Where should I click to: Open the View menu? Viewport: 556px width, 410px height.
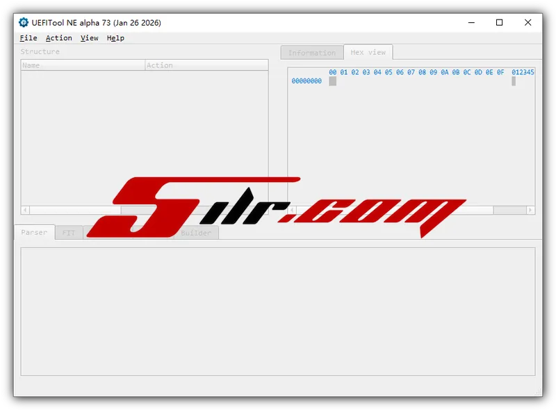[x=90, y=38]
